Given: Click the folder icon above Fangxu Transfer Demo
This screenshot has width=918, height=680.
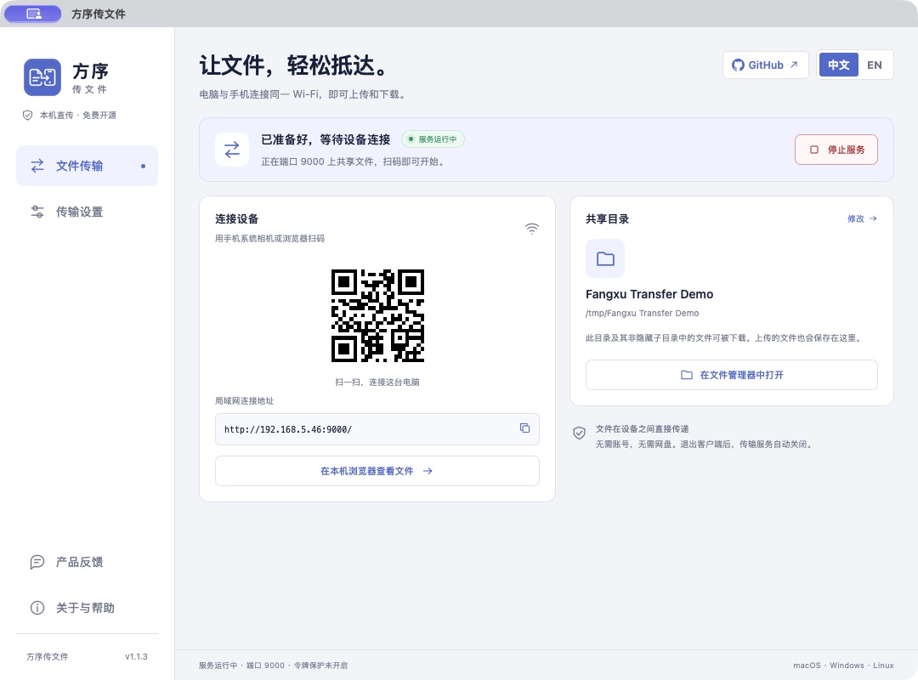Looking at the screenshot, I should pos(605,258).
